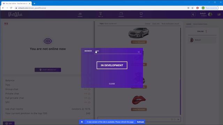Click Refresh in the new version banner

pyautogui.click(x=140, y=122)
